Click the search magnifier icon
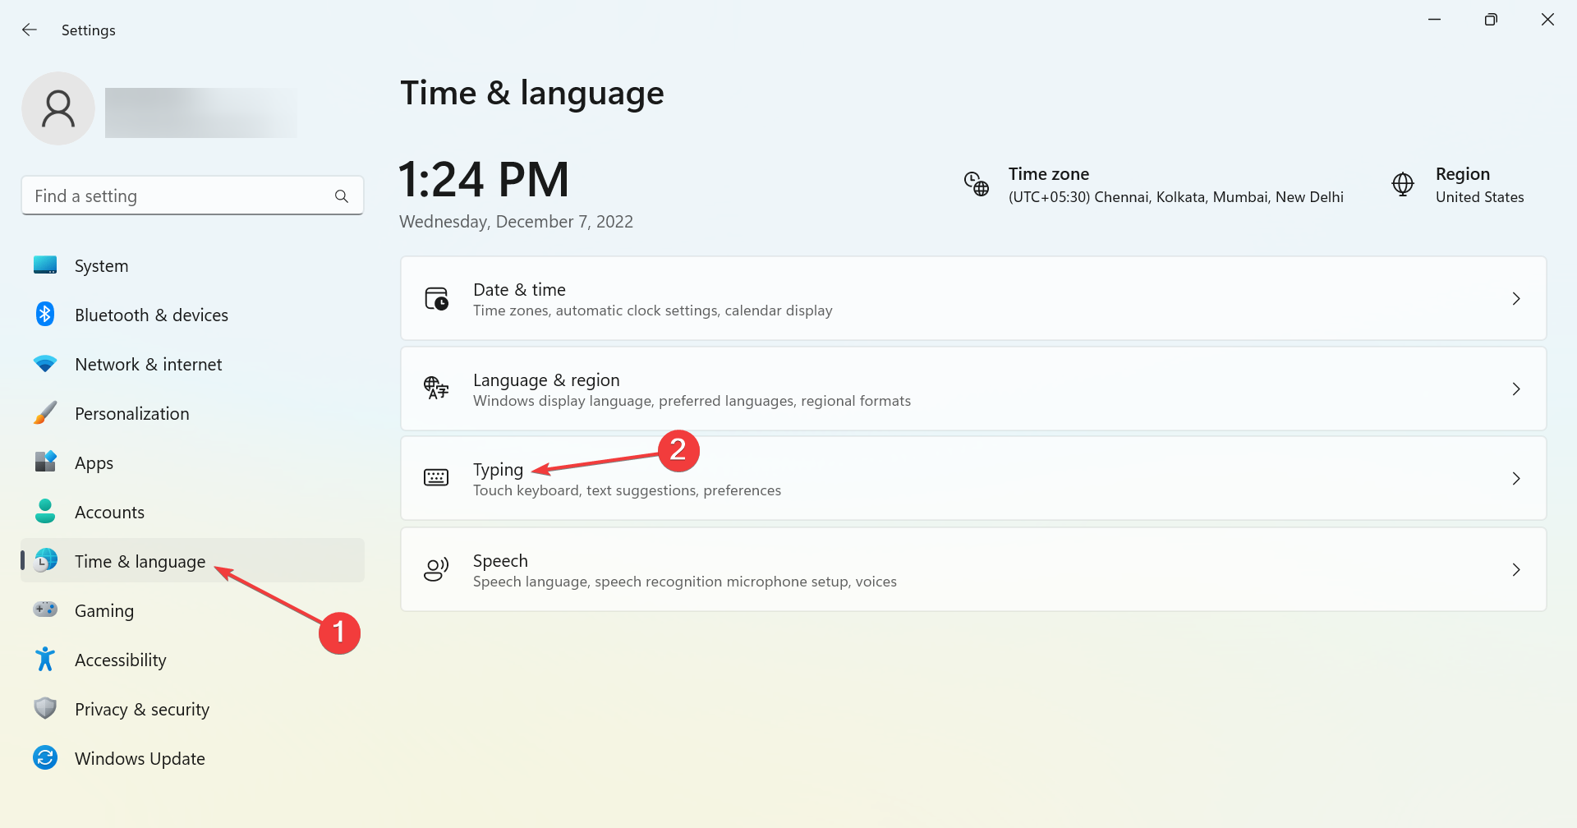Viewport: 1577px width, 828px height. pyautogui.click(x=342, y=196)
